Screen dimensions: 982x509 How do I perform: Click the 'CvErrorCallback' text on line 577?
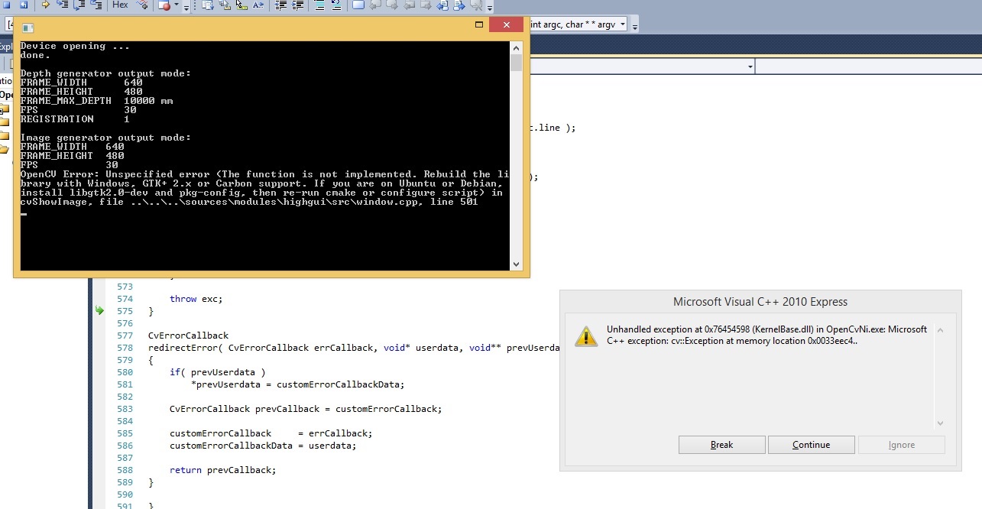tap(188, 336)
